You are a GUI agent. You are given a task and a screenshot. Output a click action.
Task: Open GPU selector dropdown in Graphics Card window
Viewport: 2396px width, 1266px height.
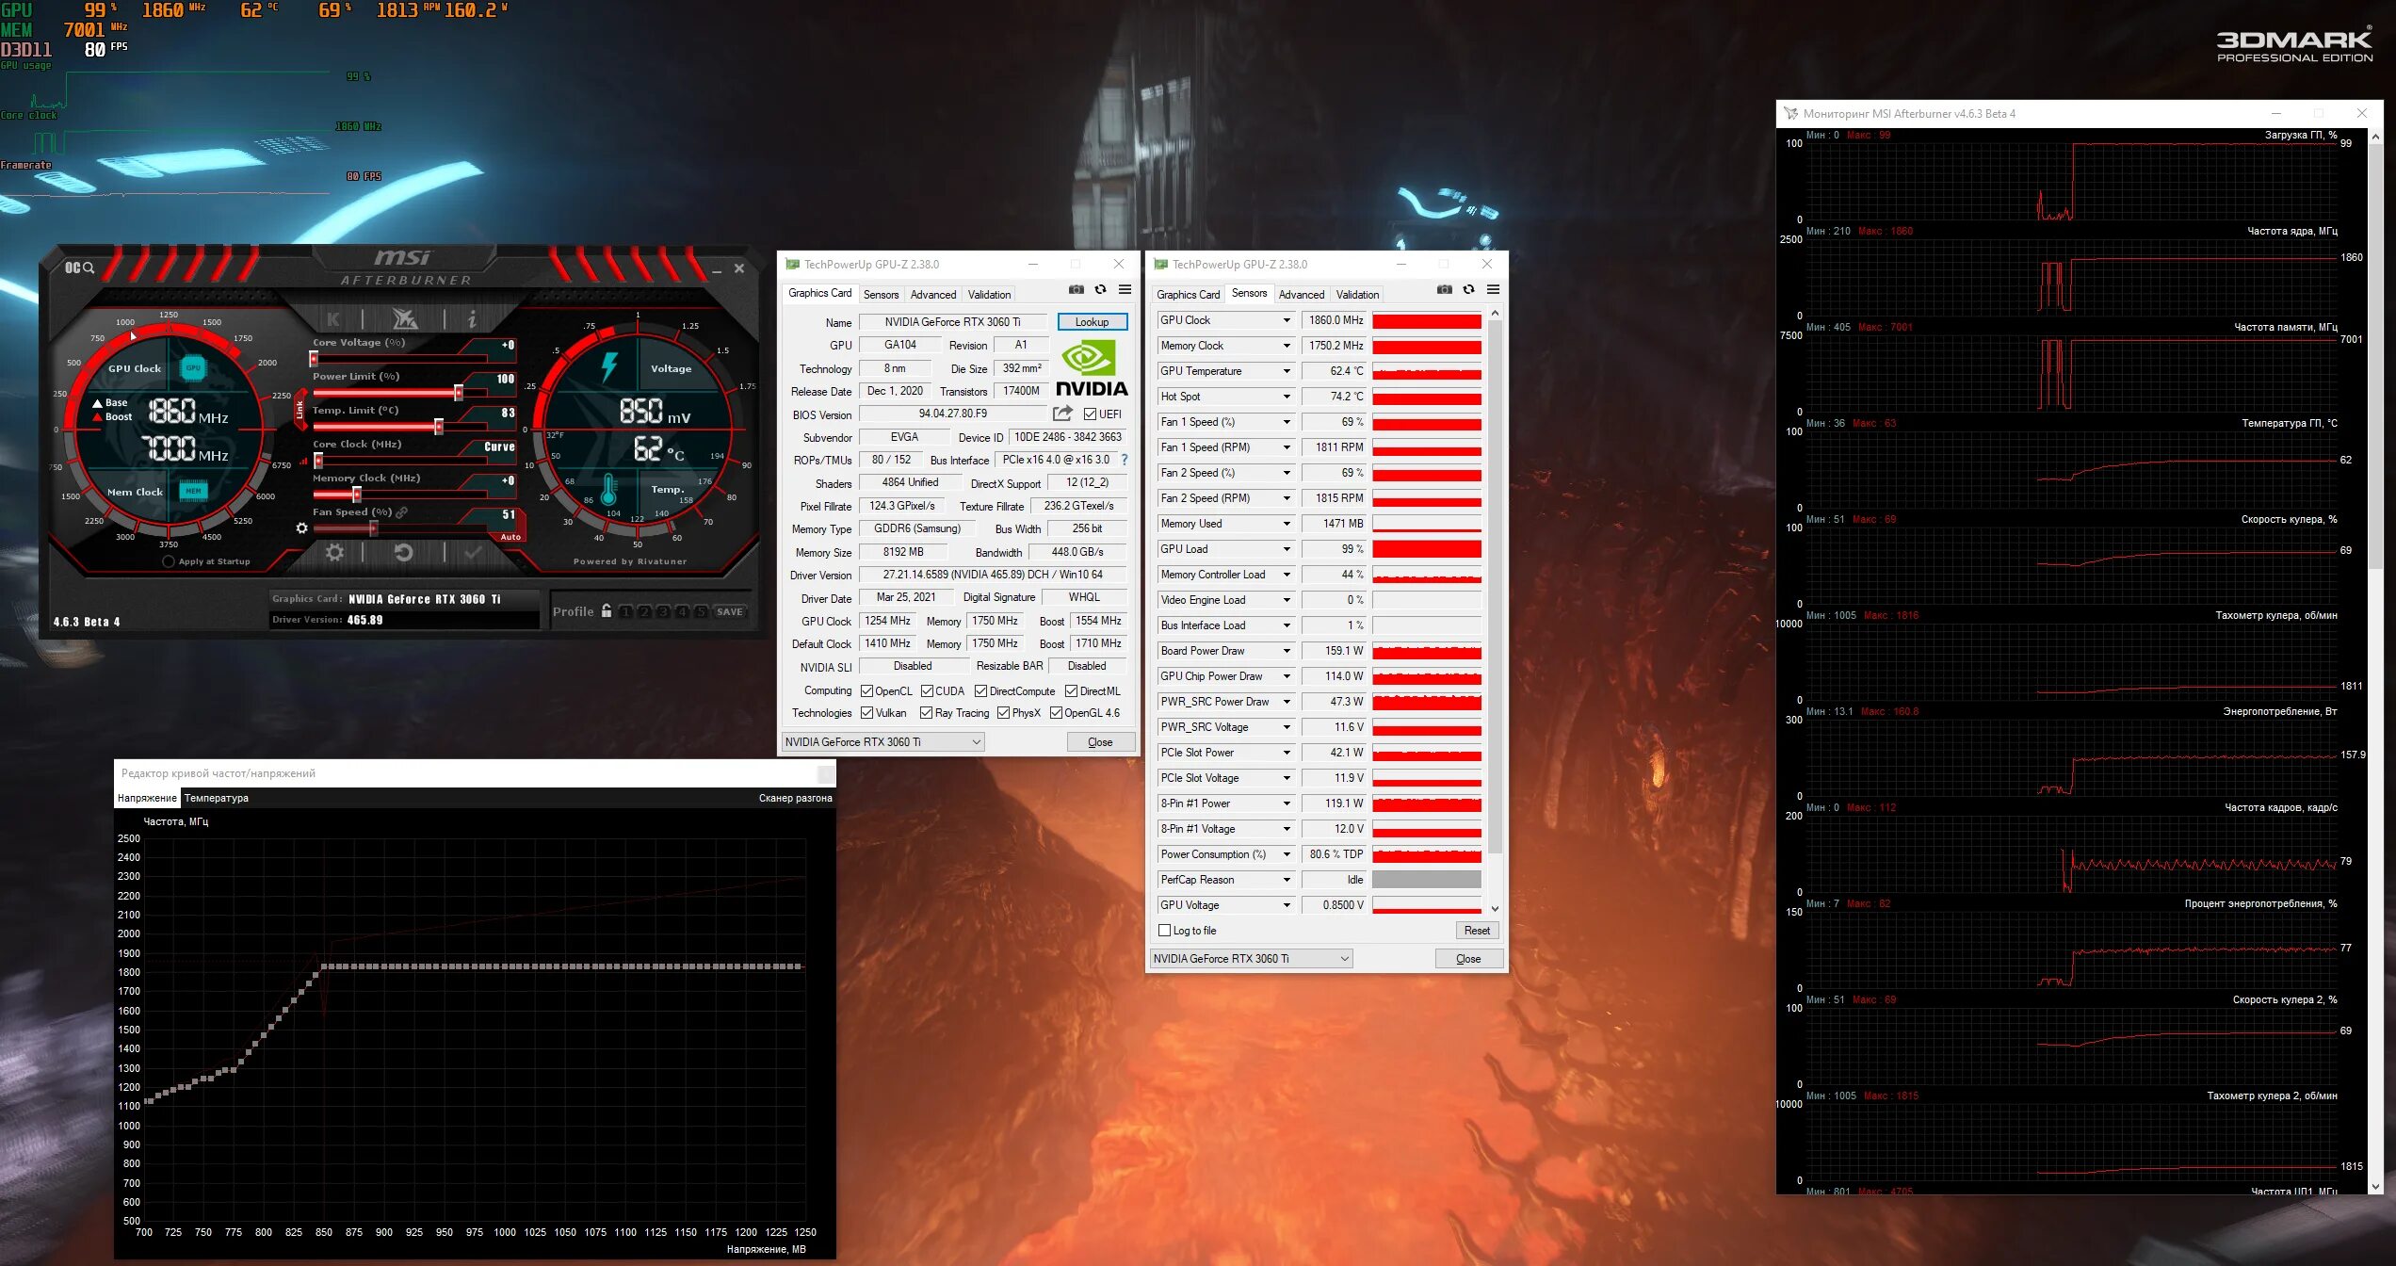coord(882,742)
